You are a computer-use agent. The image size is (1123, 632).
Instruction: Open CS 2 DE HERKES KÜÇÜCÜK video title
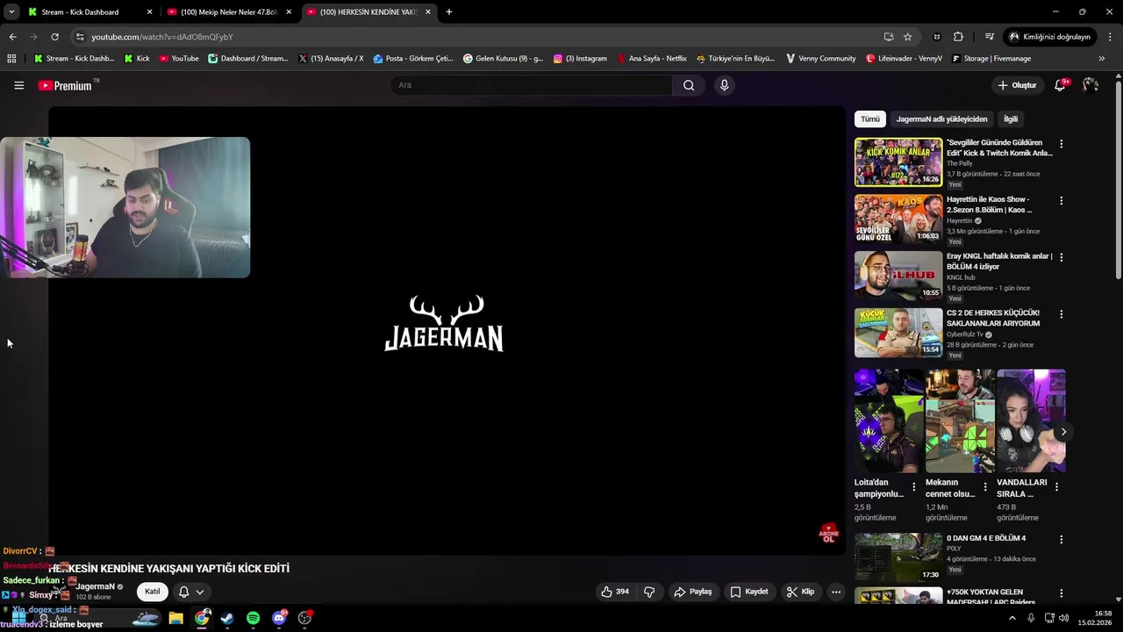tap(993, 318)
